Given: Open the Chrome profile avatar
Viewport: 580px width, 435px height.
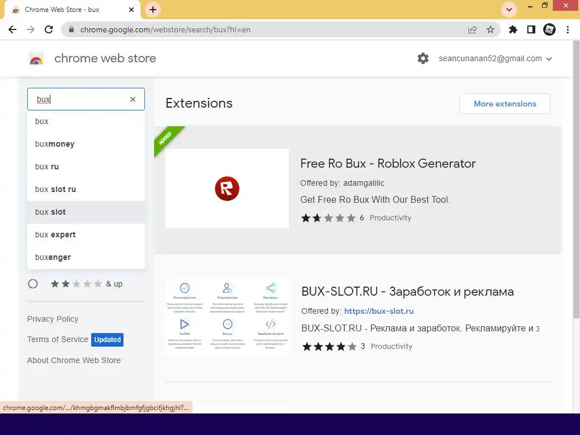Looking at the screenshot, I should [x=549, y=29].
